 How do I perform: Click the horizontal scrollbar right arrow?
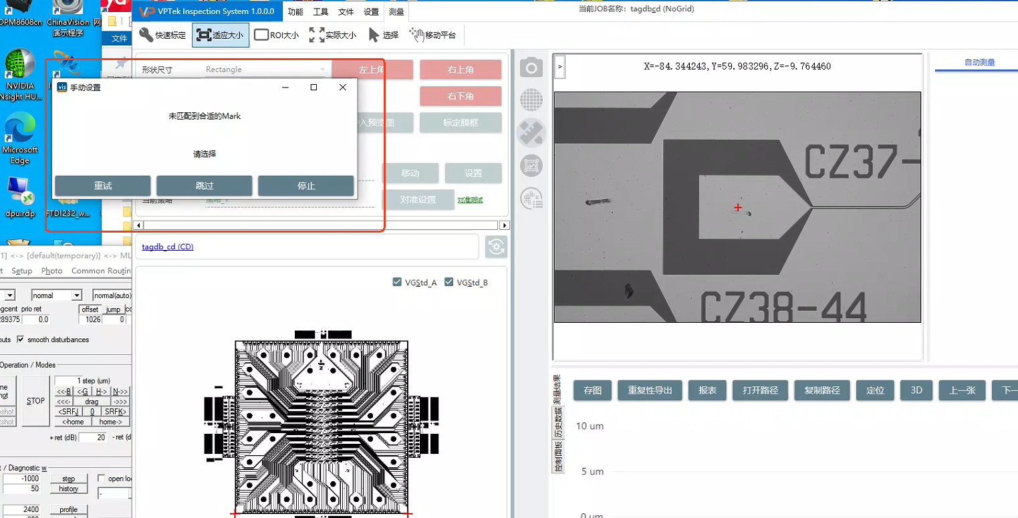coord(505,226)
